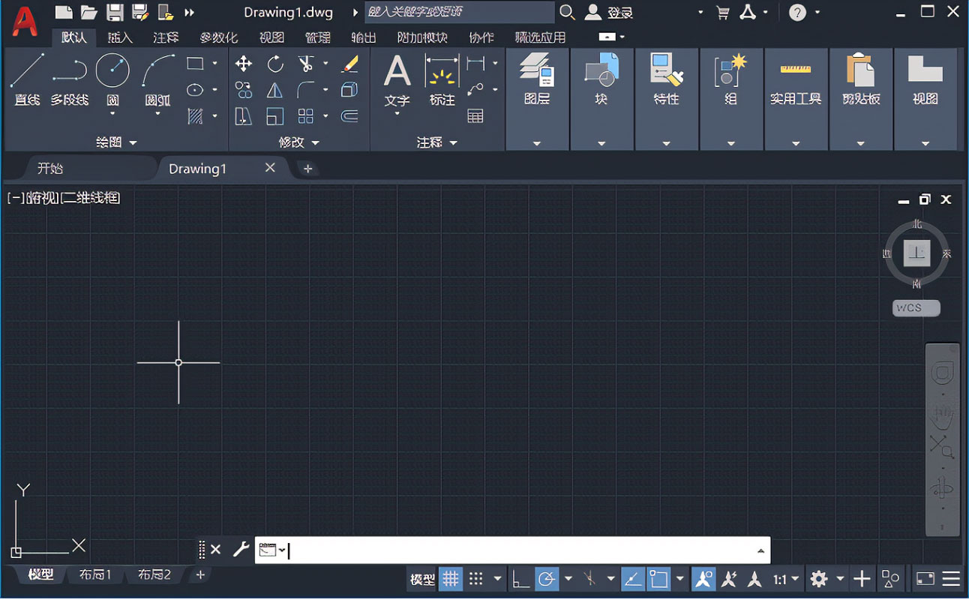Click the Erase tool icon

tap(349, 64)
